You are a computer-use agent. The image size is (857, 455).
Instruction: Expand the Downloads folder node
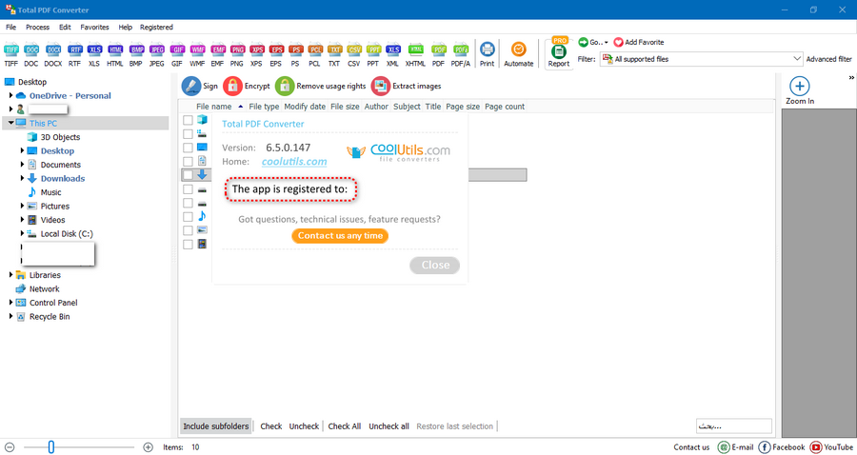(22, 178)
